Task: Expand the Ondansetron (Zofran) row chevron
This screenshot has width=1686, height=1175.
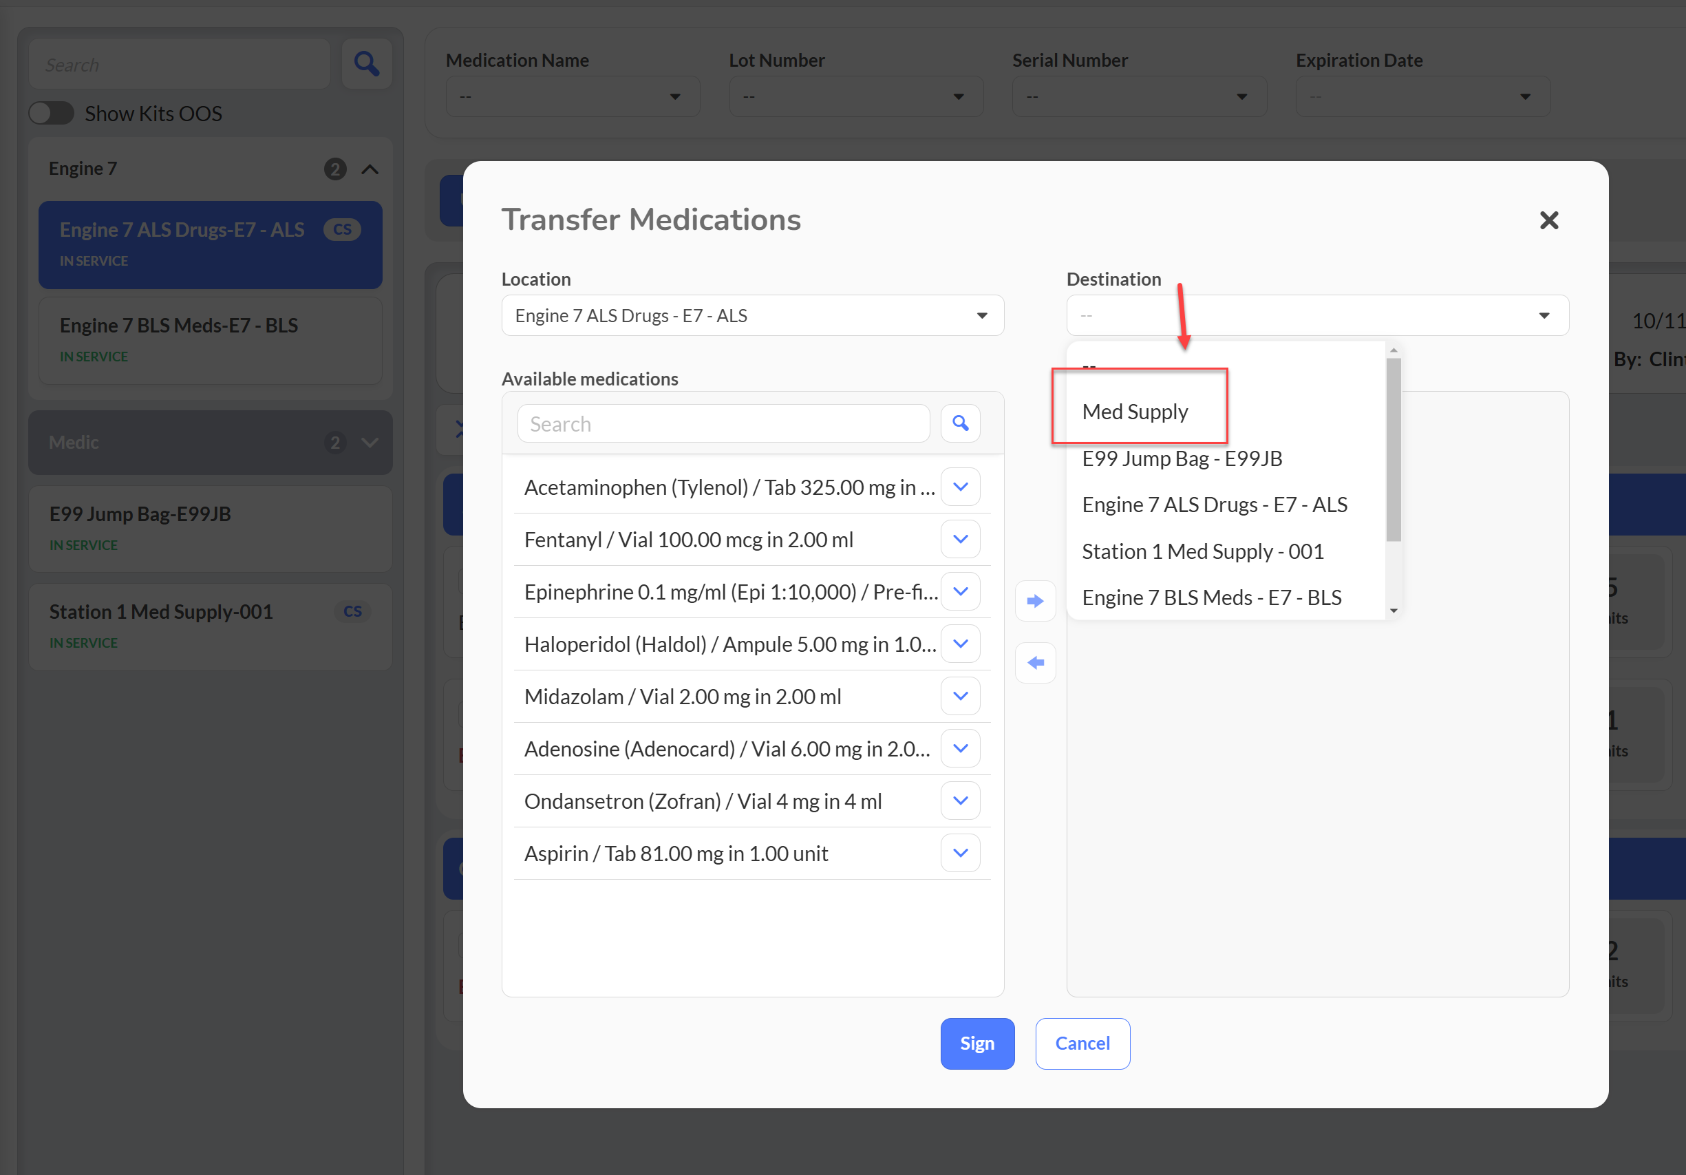Action: pyautogui.click(x=961, y=801)
